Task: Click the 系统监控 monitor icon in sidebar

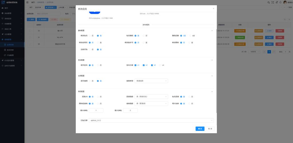Action: click(x=2, y=19)
